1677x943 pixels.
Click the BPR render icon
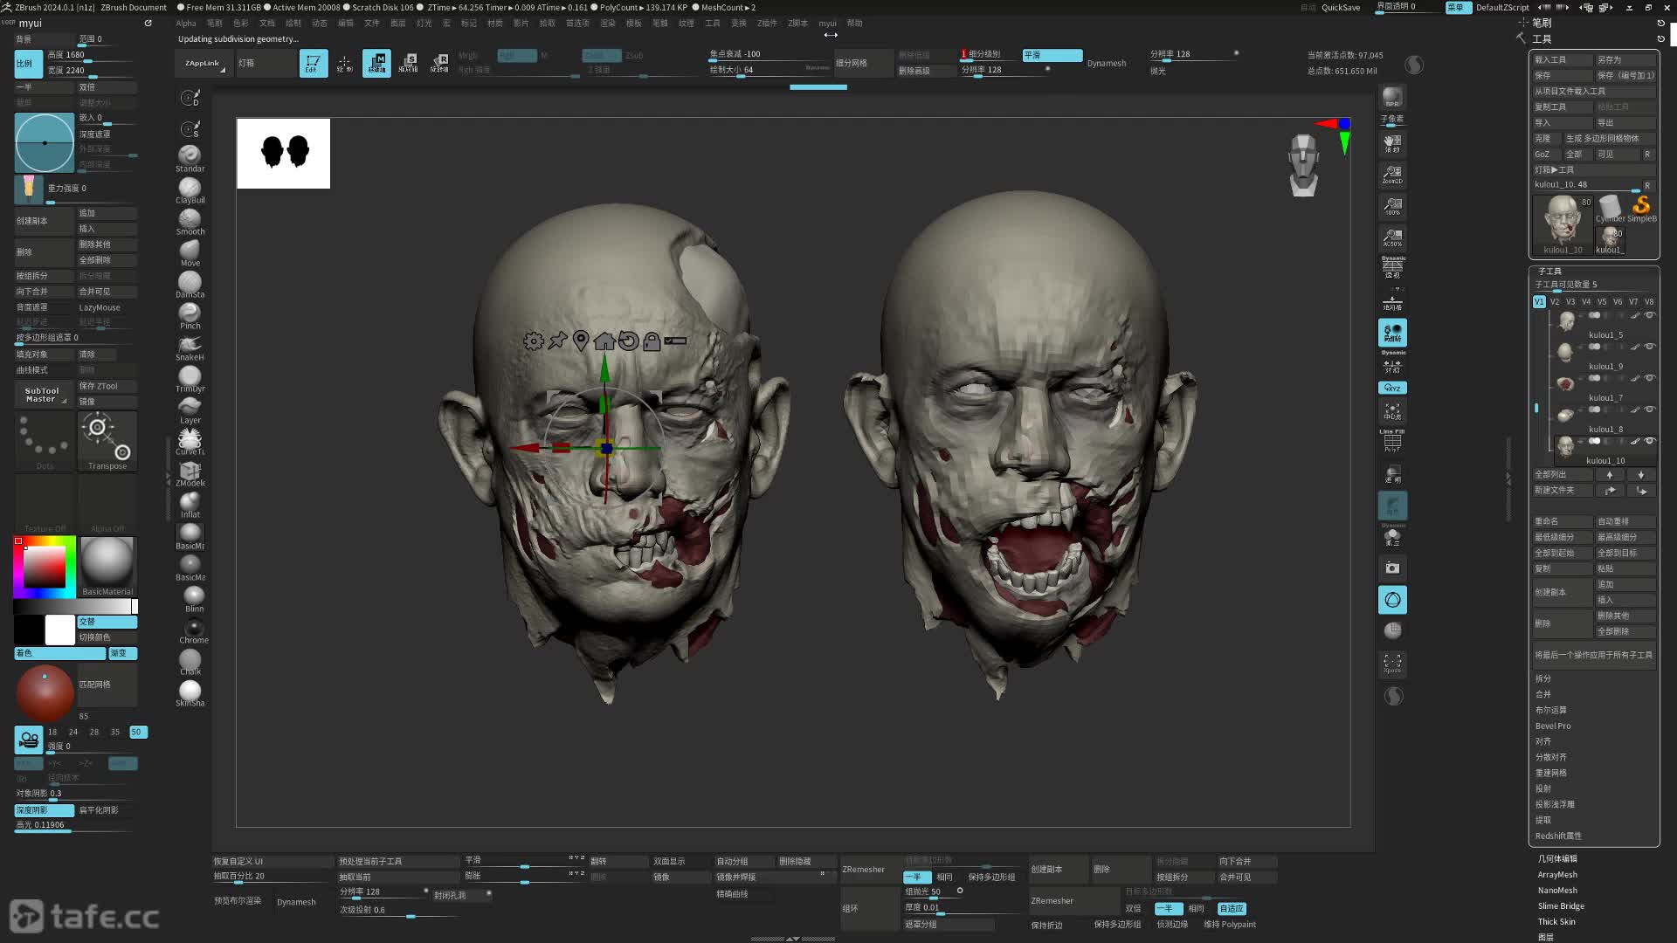coord(1392,97)
